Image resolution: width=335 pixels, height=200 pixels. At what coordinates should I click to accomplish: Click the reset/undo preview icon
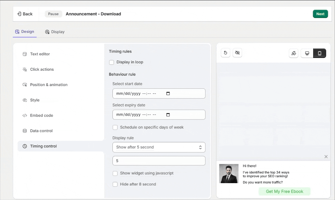225,53
